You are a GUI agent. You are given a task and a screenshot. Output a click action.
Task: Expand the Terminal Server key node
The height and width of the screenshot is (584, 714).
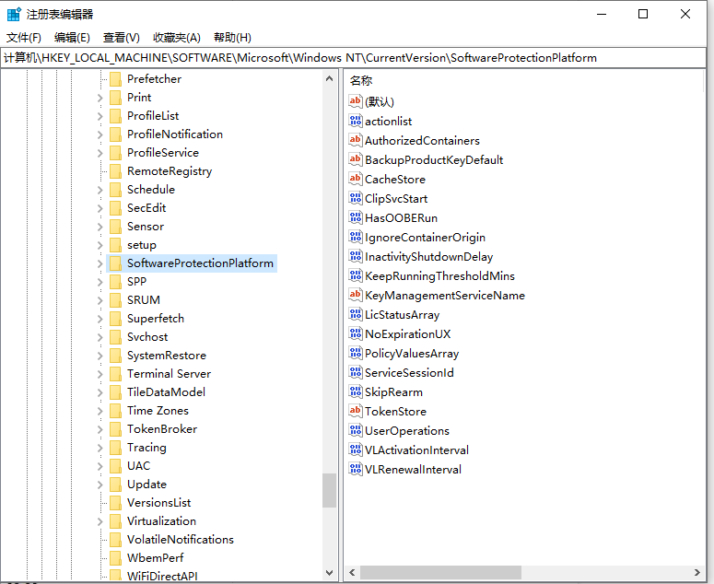point(99,374)
